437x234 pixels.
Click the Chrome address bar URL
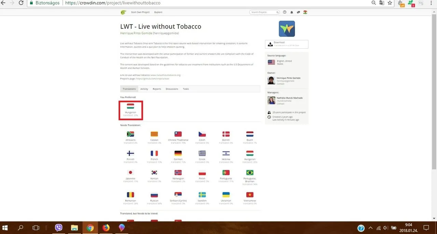tap(112, 3)
